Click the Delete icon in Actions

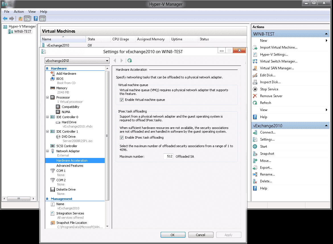click(x=255, y=181)
